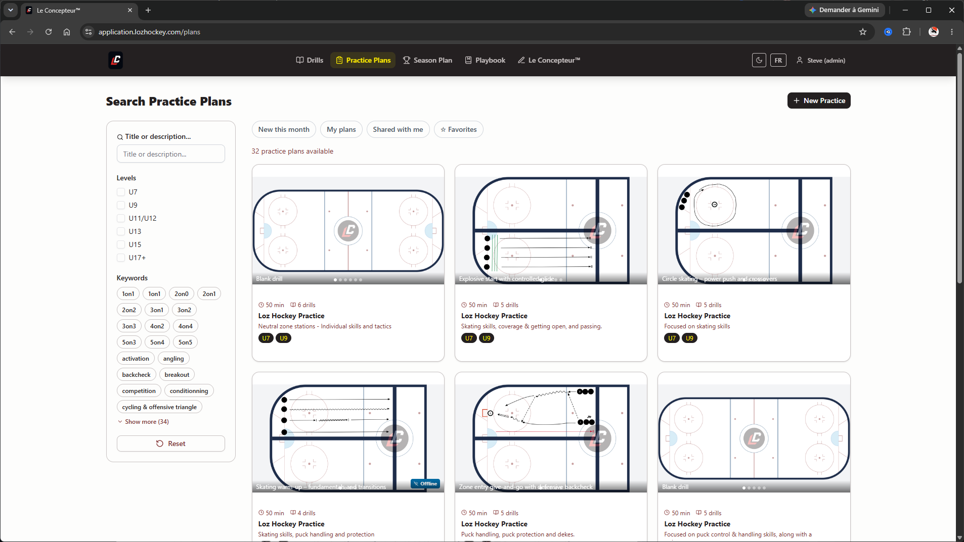The image size is (964, 542).
Task: Switch language with the FR button
Action: pyautogui.click(x=778, y=60)
